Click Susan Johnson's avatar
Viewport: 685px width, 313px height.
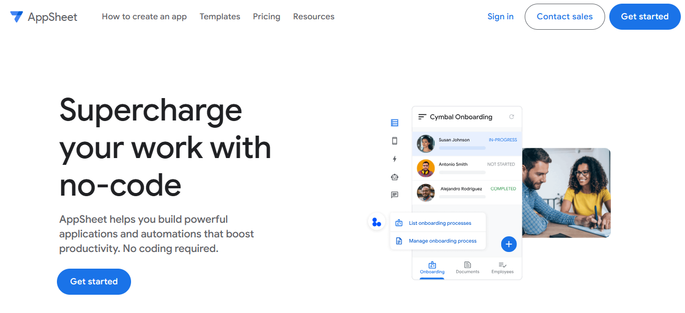click(426, 143)
